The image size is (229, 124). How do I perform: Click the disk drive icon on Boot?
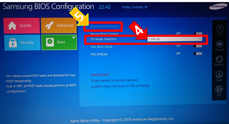[x=50, y=42]
